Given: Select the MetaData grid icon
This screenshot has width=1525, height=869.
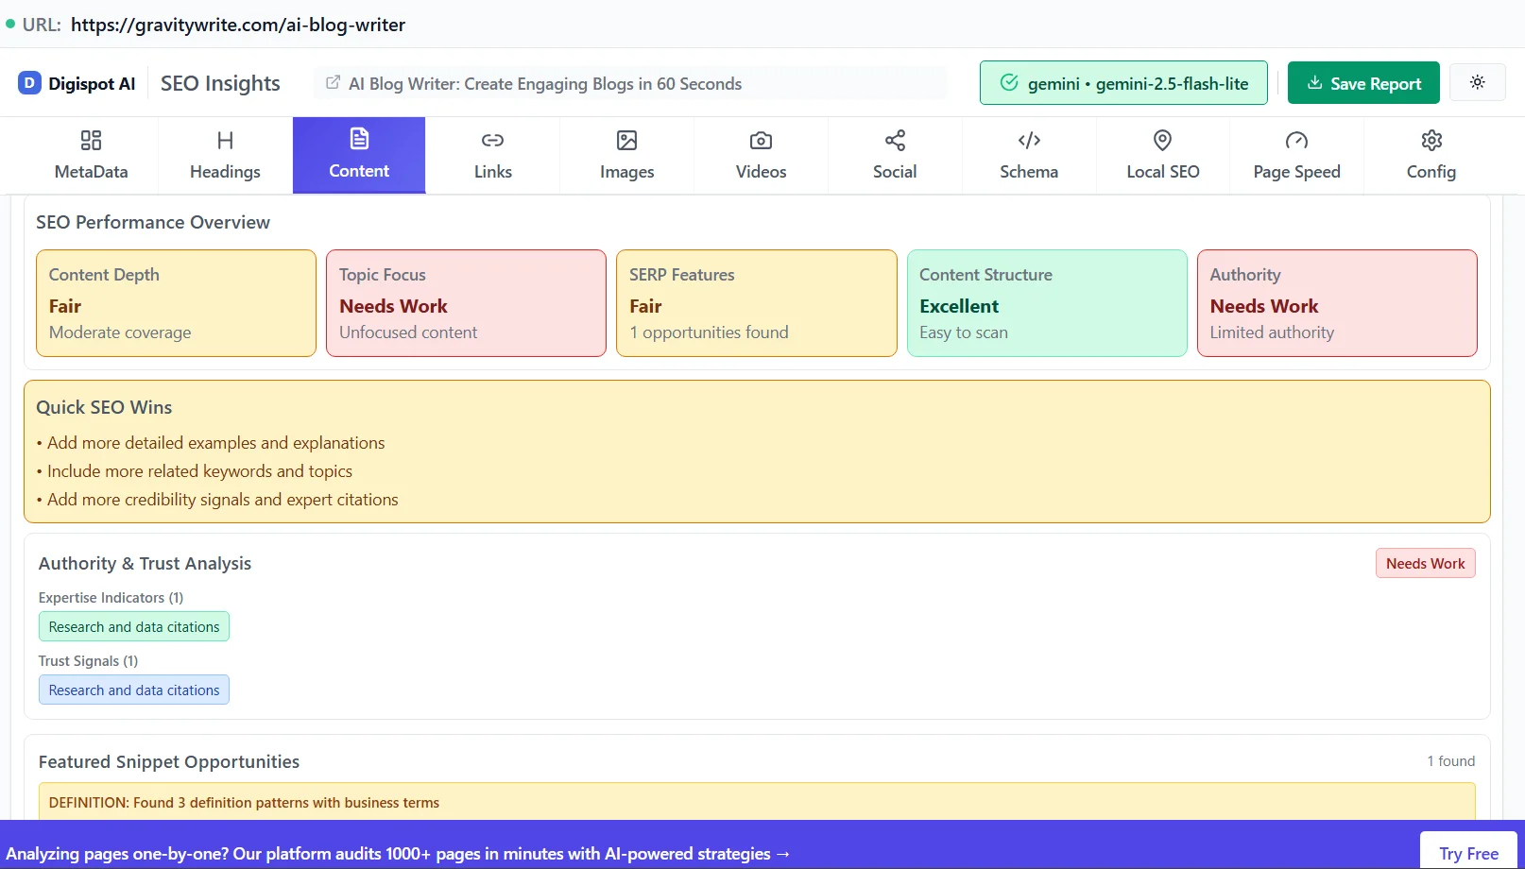Looking at the screenshot, I should pyautogui.click(x=90, y=140).
